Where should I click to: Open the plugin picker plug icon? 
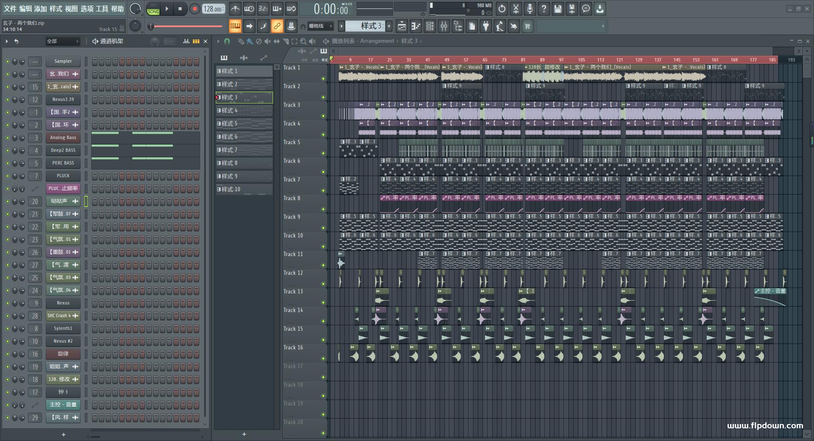486,26
